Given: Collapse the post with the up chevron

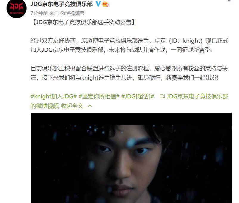Looking at the screenshot, I should pos(90,106).
